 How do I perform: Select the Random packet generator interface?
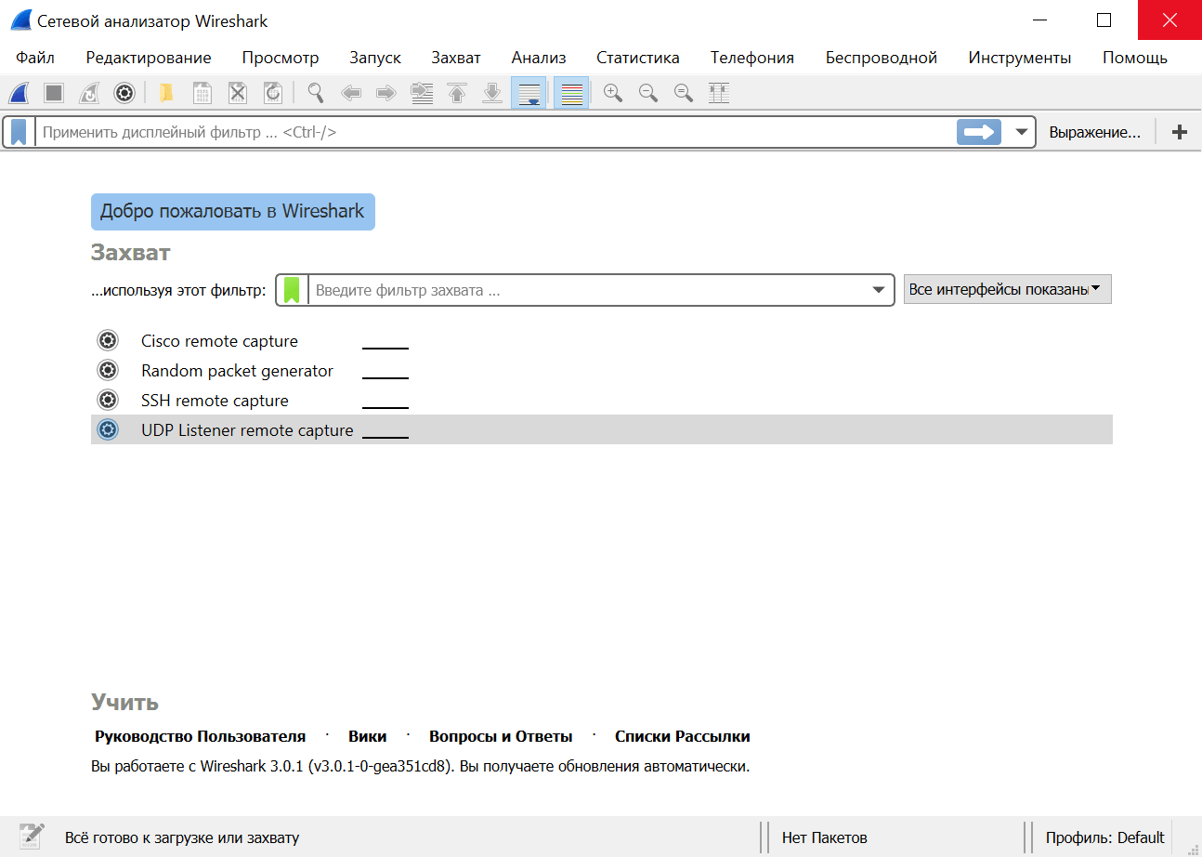coord(602,370)
